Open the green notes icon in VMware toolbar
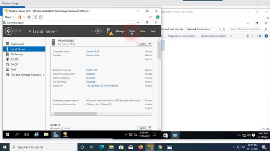Image resolution: width=270 pixels, height=151 pixels. 157,17
